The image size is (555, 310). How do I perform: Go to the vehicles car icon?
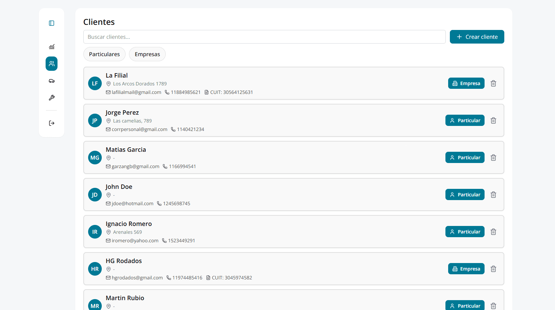[x=52, y=81]
